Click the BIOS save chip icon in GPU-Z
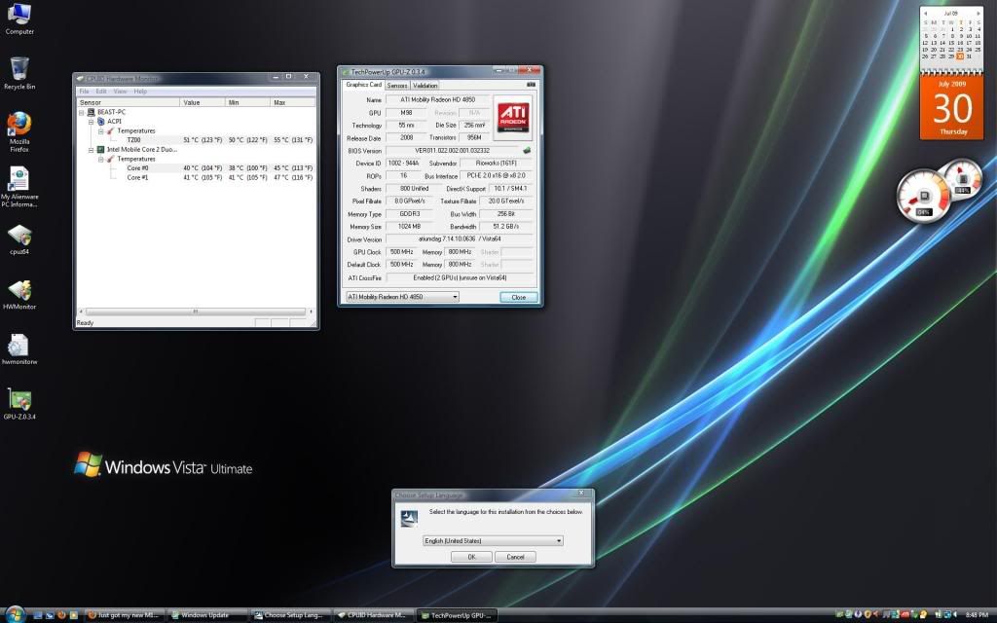Screen dimensions: 997x623 (527, 151)
